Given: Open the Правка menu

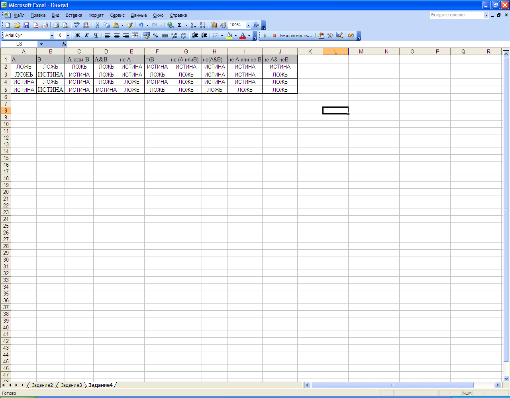Looking at the screenshot, I should 38,15.
